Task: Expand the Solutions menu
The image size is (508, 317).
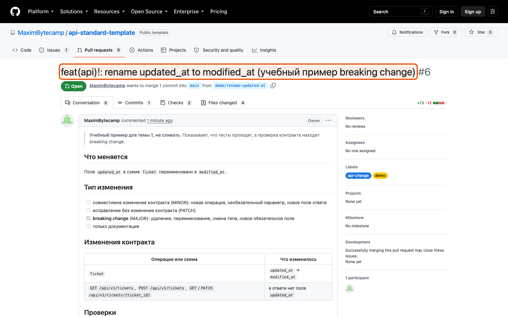Action: (74, 11)
